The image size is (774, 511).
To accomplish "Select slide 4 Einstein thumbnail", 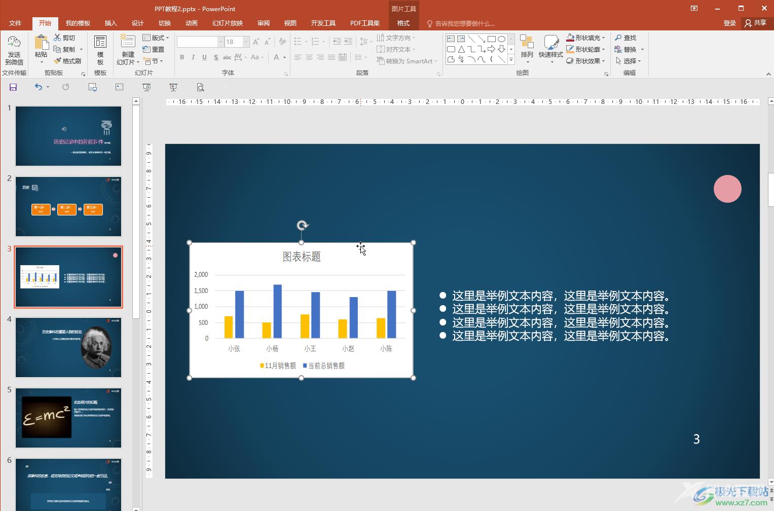I will [68, 348].
